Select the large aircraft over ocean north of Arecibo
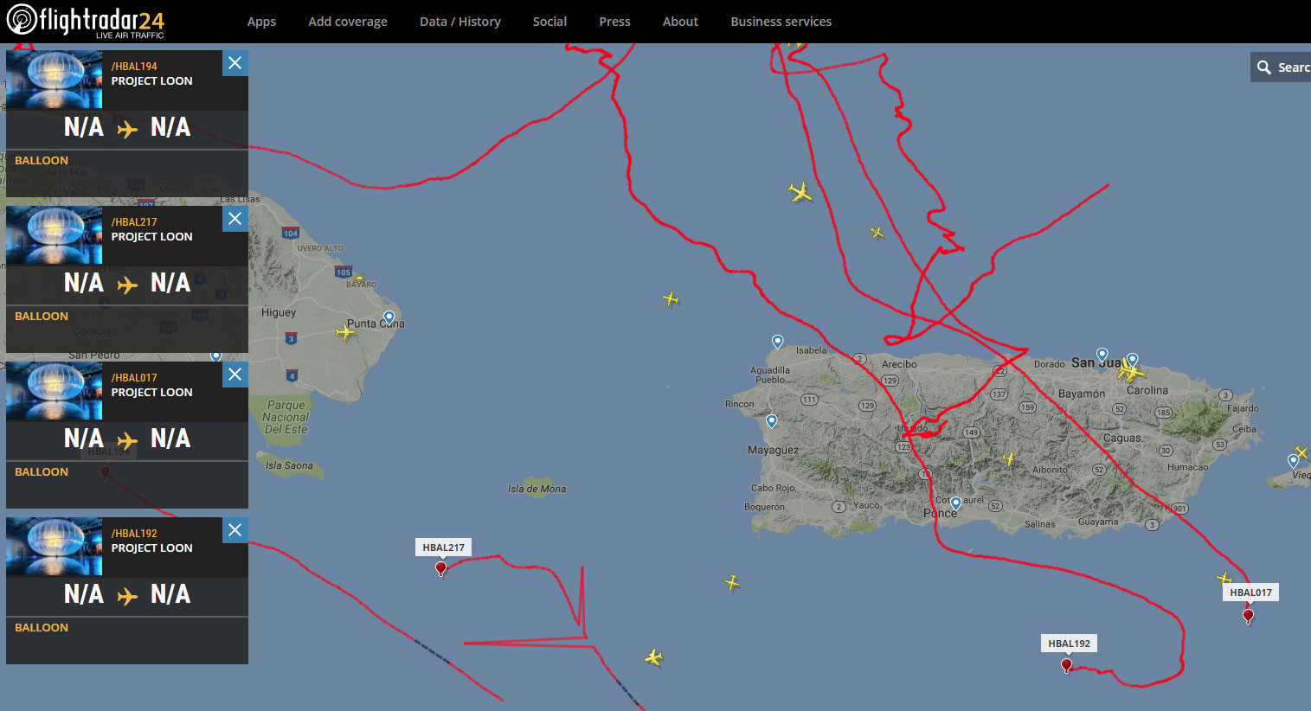 click(x=800, y=191)
